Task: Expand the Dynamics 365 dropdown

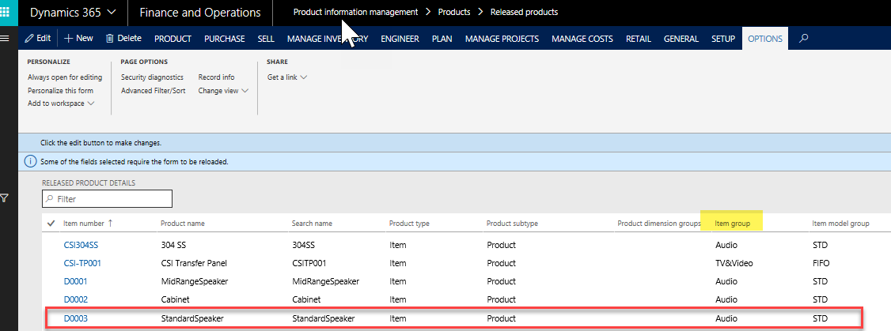Action: click(73, 13)
